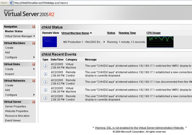Click the Navigation panel help icon
The image size is (192, 135).
click(x=34, y=27)
